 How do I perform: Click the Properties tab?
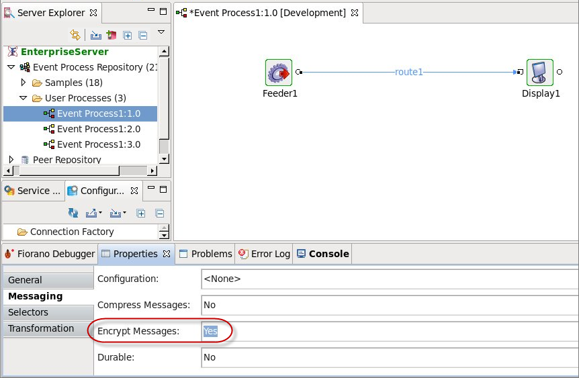[135, 254]
